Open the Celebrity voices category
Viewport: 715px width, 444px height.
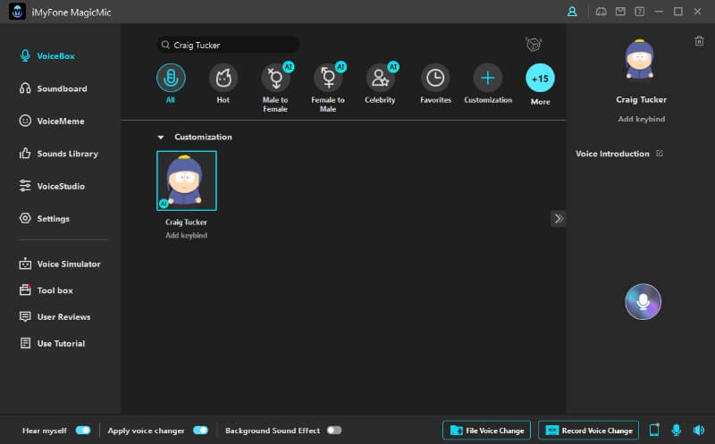[x=380, y=78]
